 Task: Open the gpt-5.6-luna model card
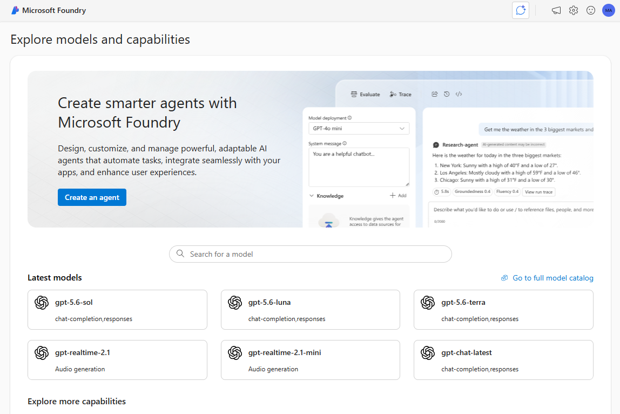tap(311, 310)
